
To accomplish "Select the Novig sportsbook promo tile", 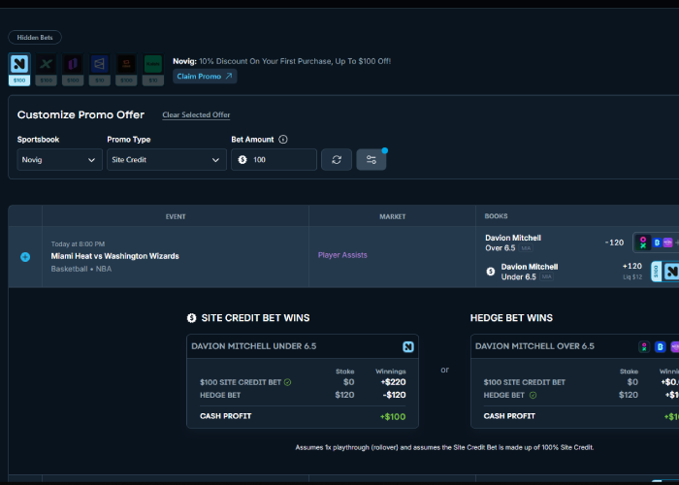I will click(19, 69).
